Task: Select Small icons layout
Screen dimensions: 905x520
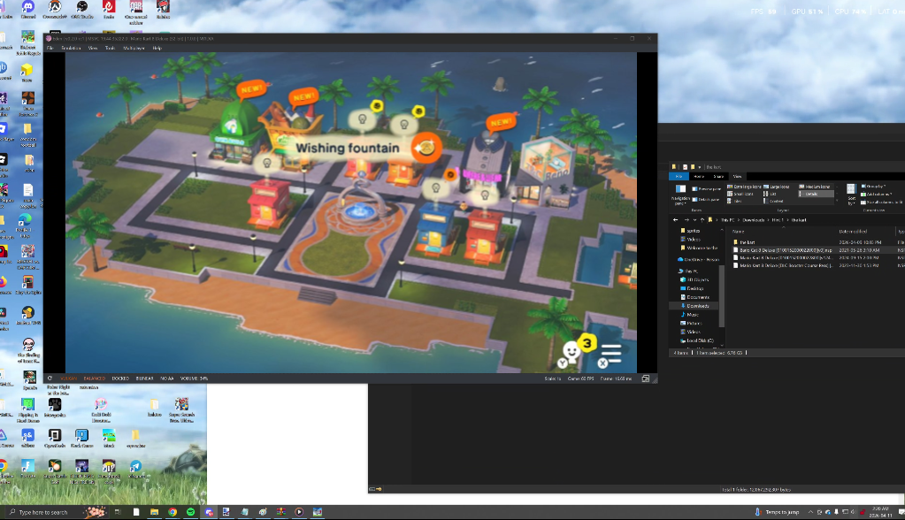Action: click(x=740, y=194)
